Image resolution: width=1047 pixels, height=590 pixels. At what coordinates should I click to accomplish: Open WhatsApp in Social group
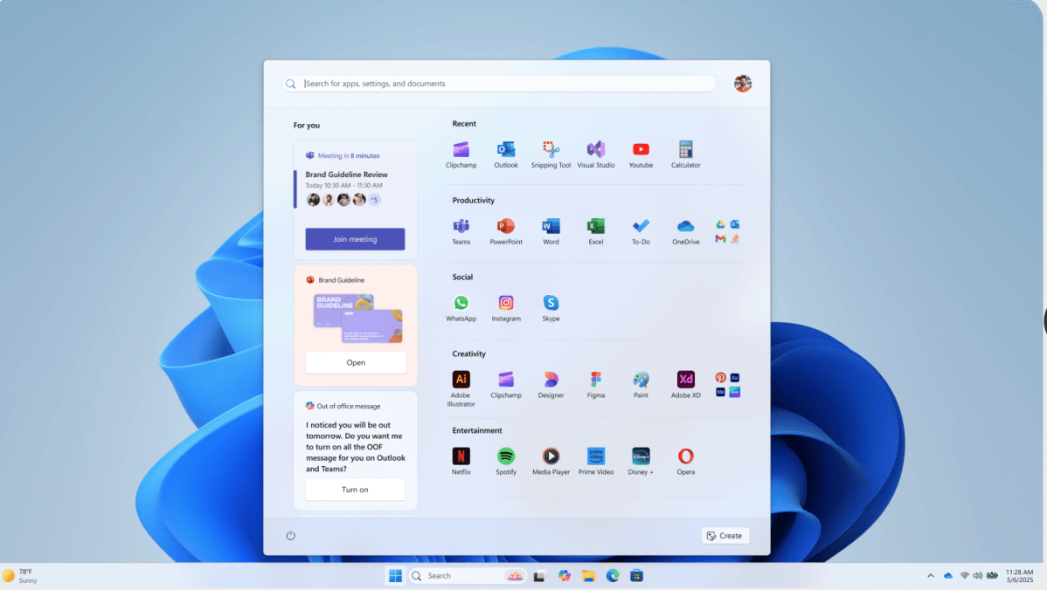[x=461, y=304]
